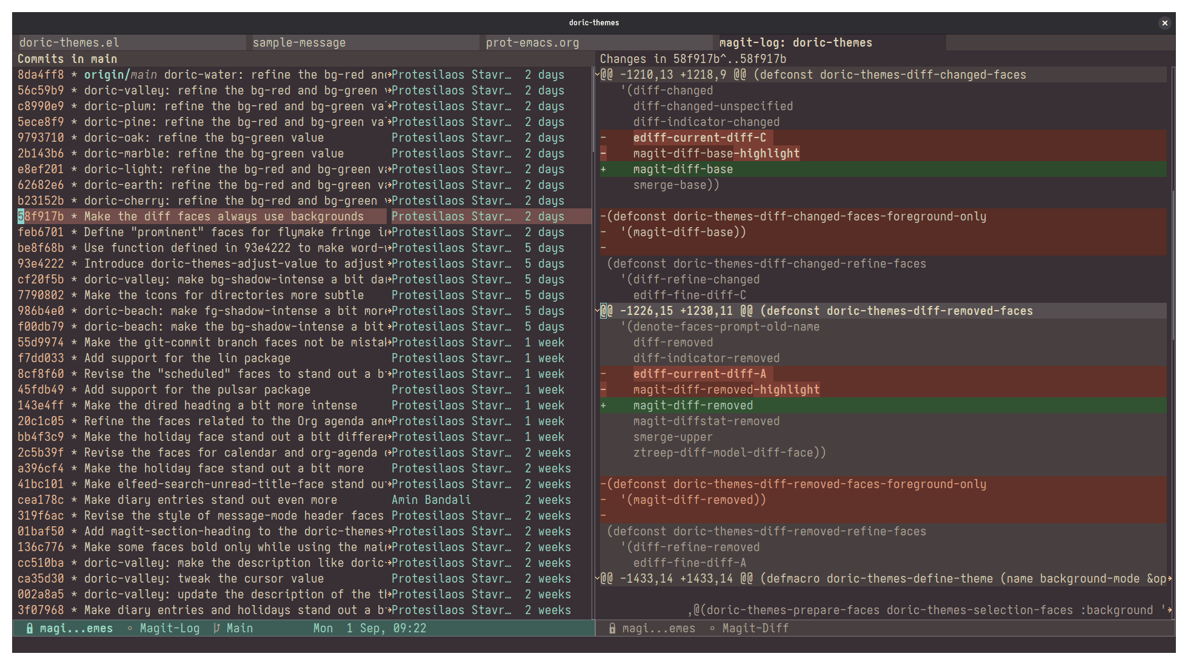Select commit cc510ba description row
1188x665 pixels.
(303, 563)
